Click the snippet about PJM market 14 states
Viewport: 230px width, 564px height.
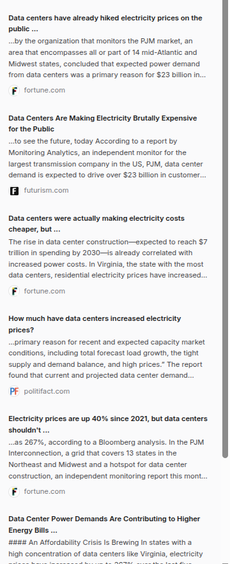107,58
